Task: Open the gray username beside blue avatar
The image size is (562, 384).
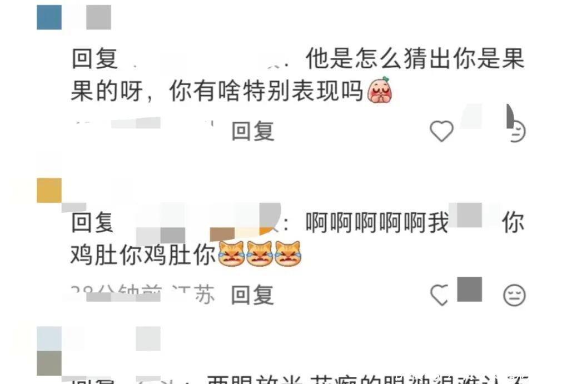Action: tap(98, 17)
